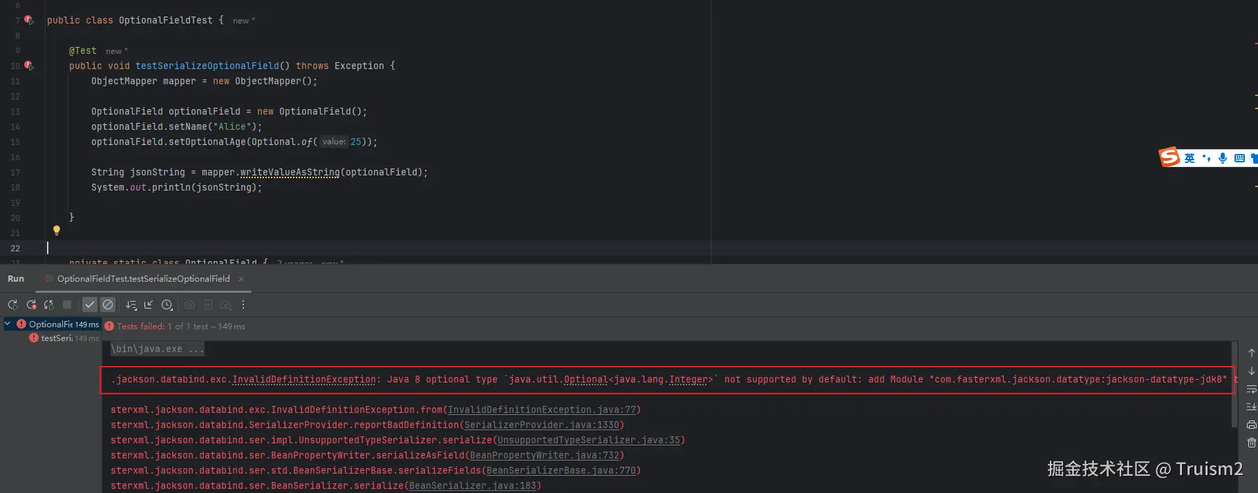Viewport: 1258px width, 493px height.
Task: Click Rerun Failed Tests icon
Action: (x=31, y=304)
